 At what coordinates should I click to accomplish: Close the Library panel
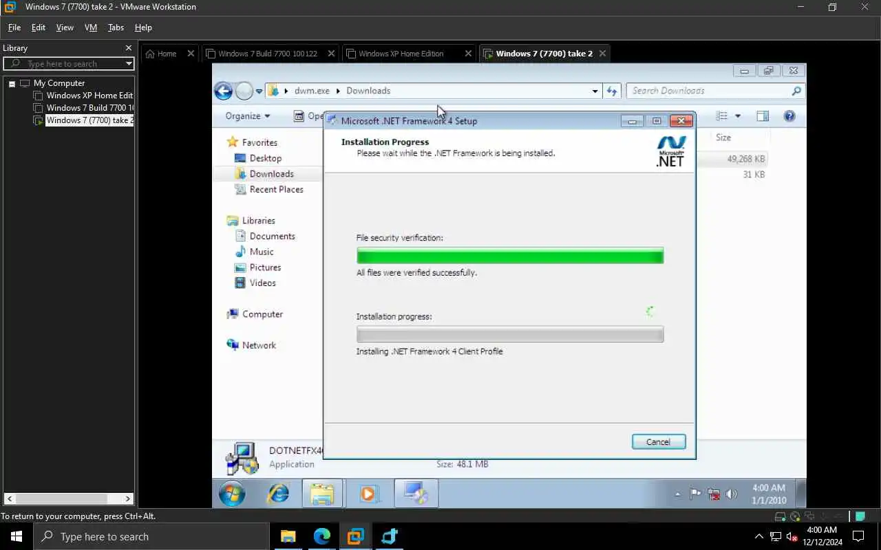128,48
